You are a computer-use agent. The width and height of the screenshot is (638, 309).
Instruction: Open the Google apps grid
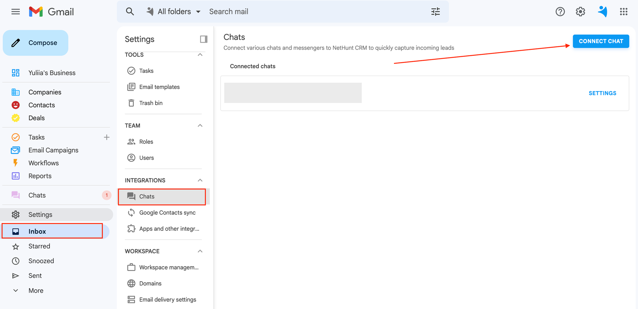[x=624, y=12]
